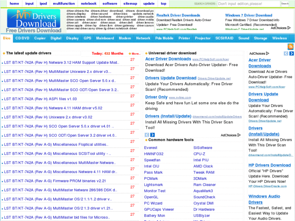Open Windows Audio Drivers sidebar link

[x=264, y=199]
